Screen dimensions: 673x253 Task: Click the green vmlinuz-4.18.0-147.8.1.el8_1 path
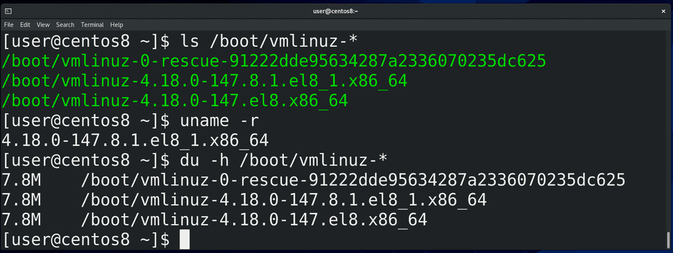[204, 81]
